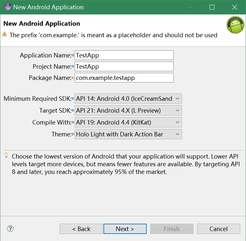The width and height of the screenshot is (246, 241).
Task: Click into the Project Name field
Action: click(124, 66)
